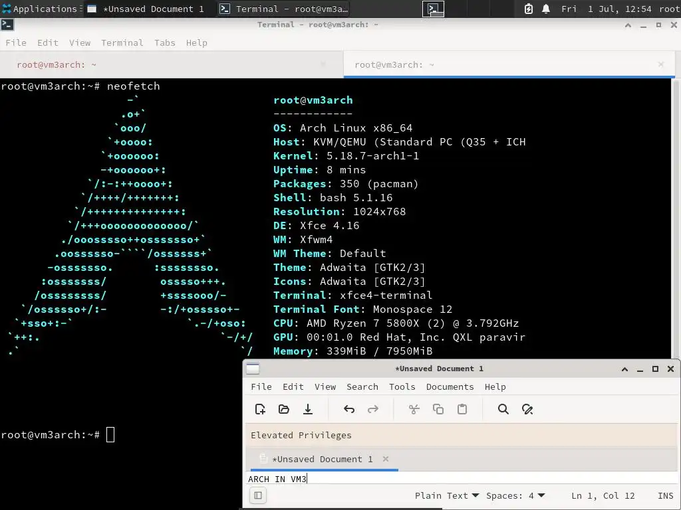
Task: Click the Kernel: 5.18.7-arch1-1 line
Action: click(x=346, y=155)
